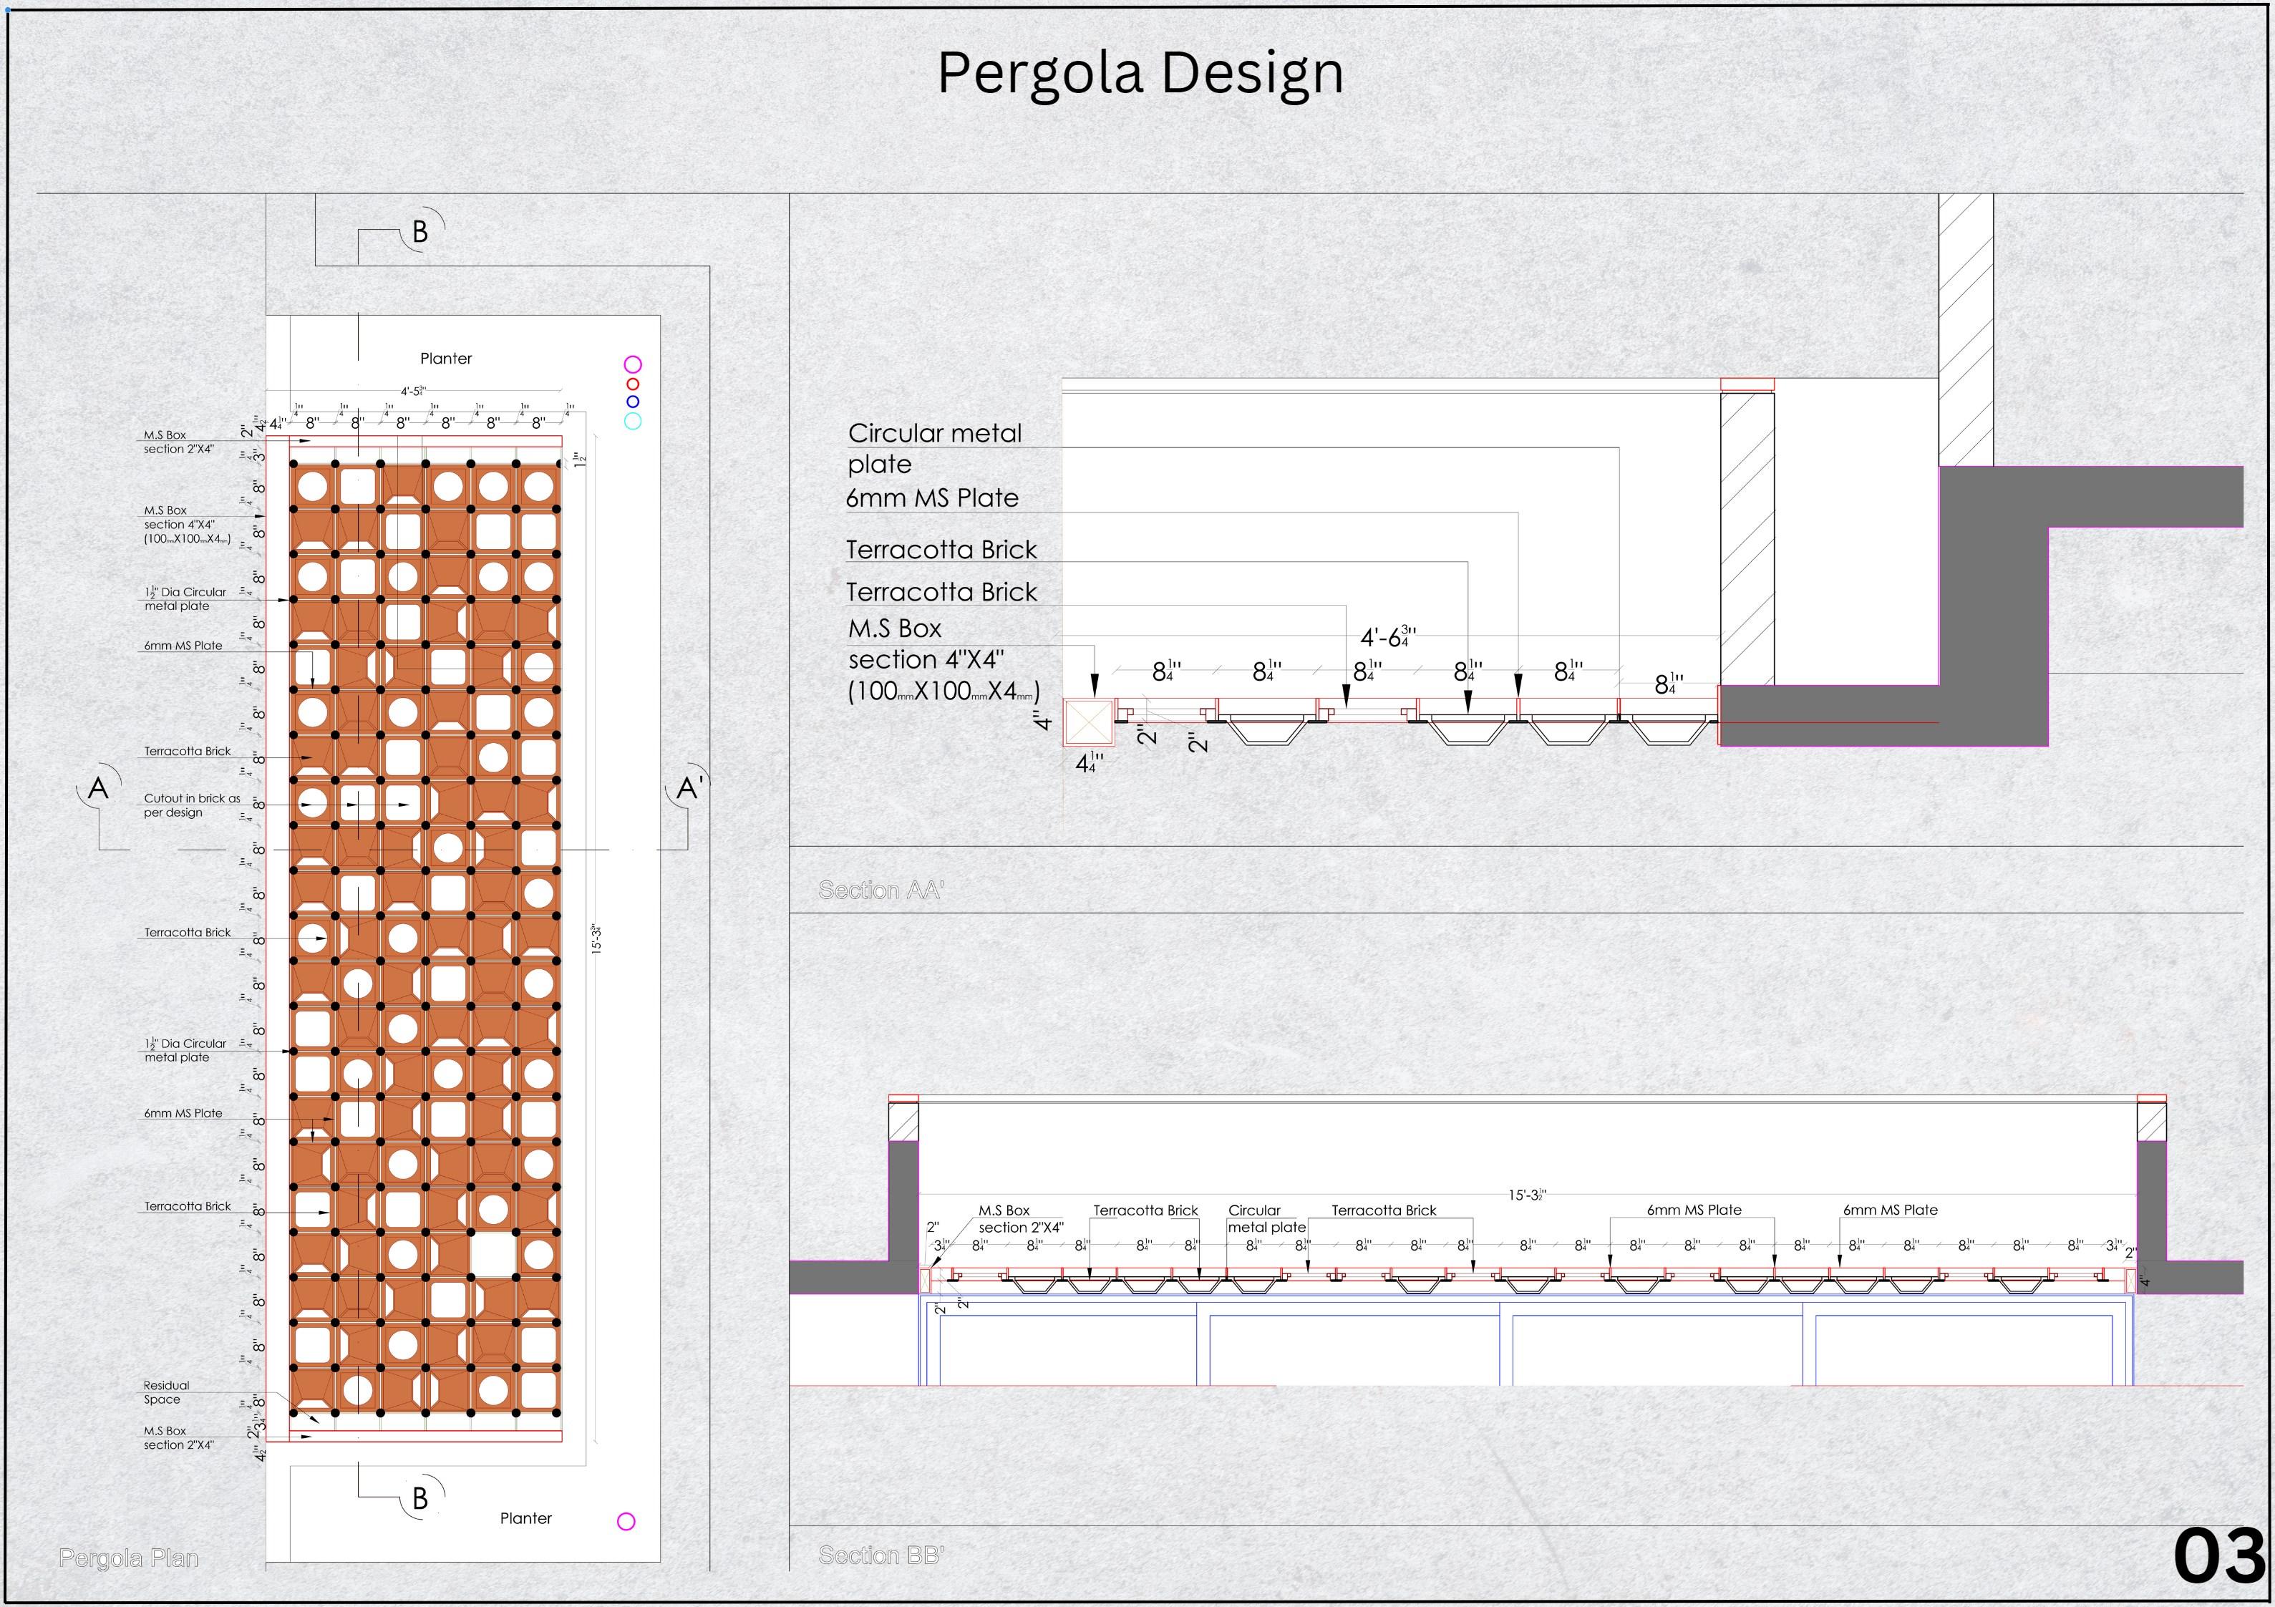Click the top B section marker
2275x1607 pixels.
[x=420, y=232]
